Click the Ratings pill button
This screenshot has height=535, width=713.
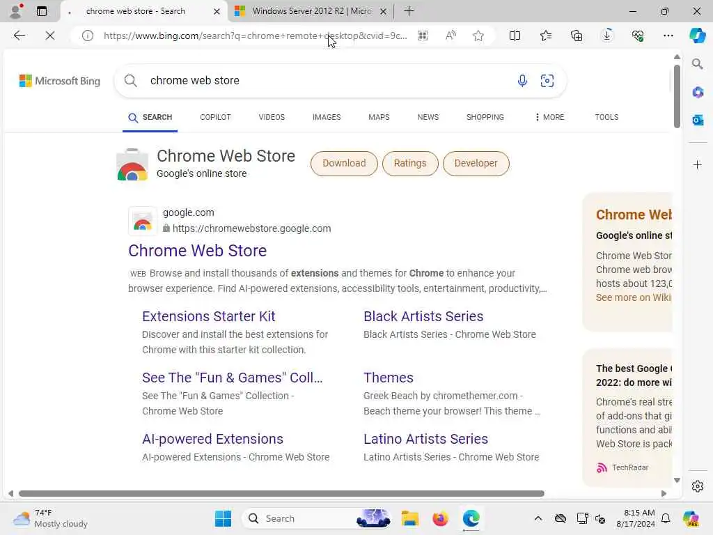point(410,163)
